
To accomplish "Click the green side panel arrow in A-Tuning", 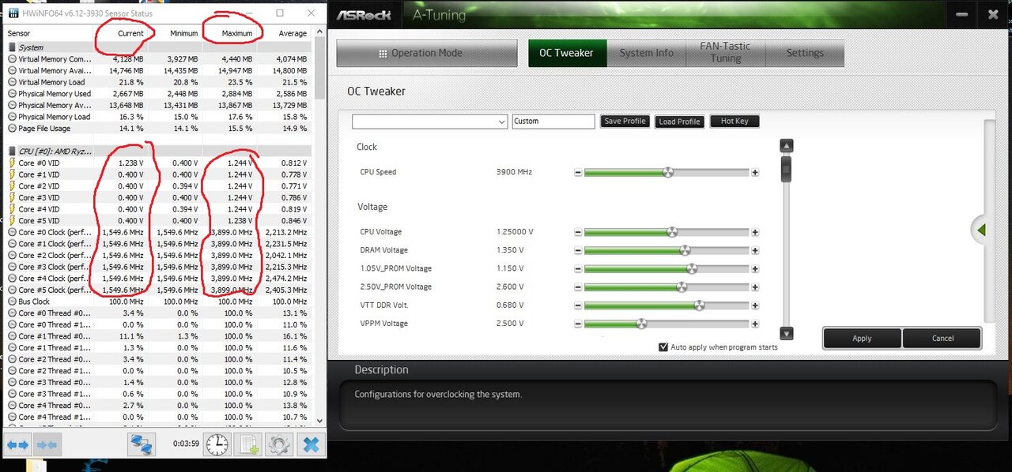I will (981, 230).
